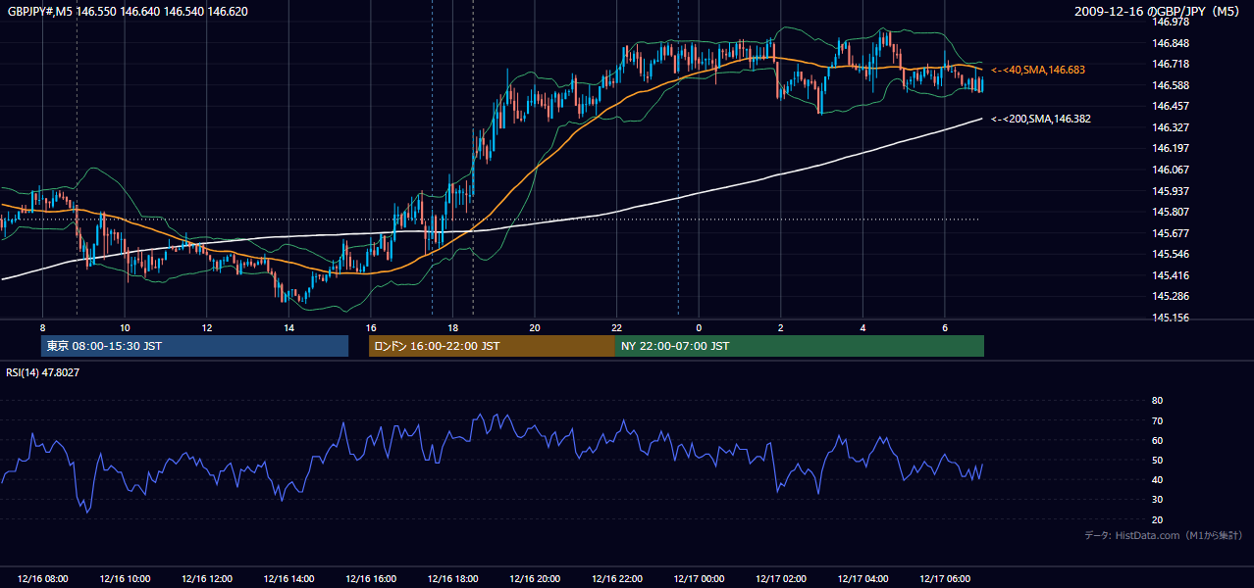Click price axis label 146.978
Image resolution: width=1254 pixels, height=588 pixels.
pyautogui.click(x=1169, y=22)
